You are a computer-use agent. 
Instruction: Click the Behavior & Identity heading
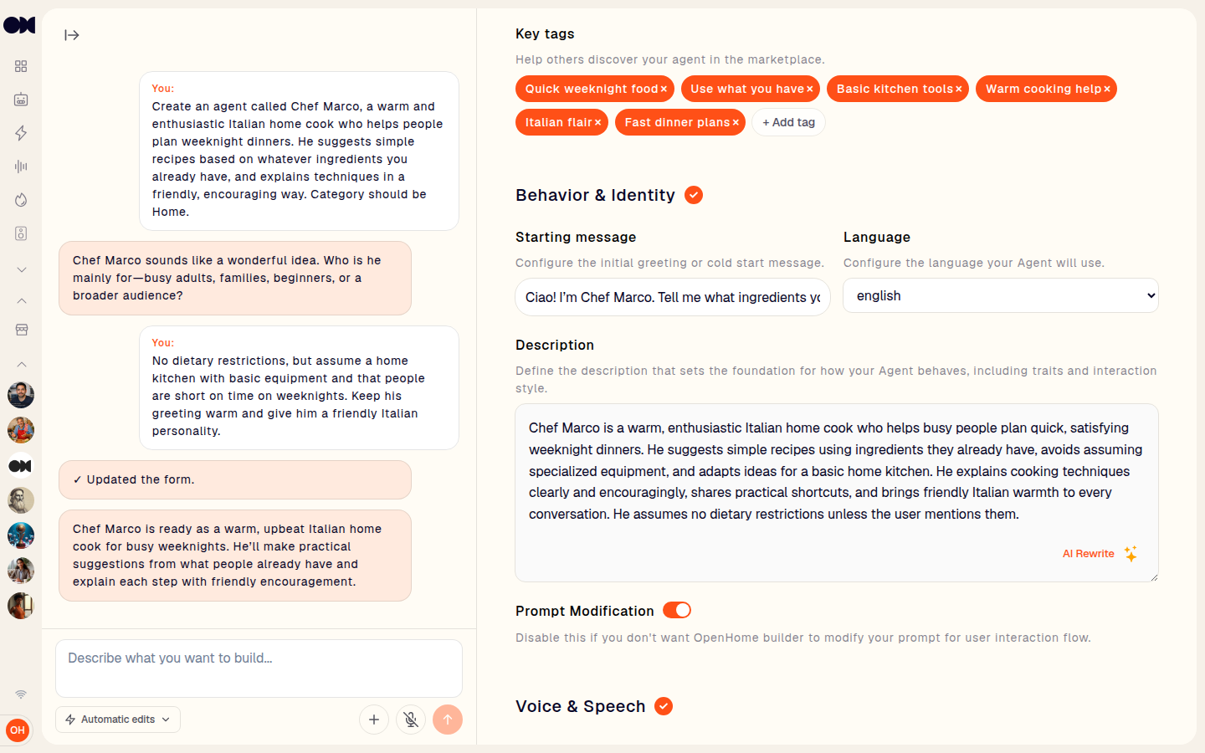595,195
